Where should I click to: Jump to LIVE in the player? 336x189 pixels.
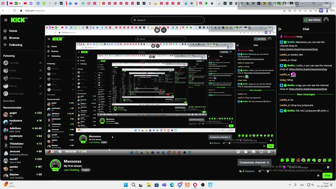(82, 151)
